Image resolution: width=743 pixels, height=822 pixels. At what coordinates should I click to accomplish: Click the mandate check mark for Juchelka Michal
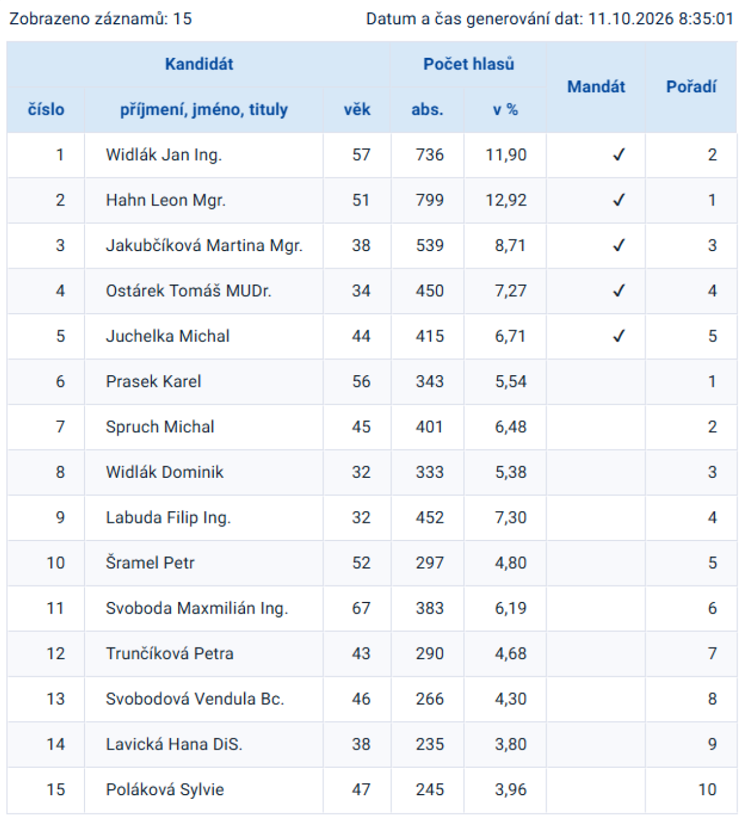click(x=618, y=336)
